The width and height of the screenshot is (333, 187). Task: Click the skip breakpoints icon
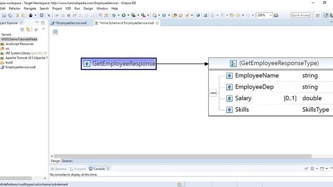pos(49,15)
